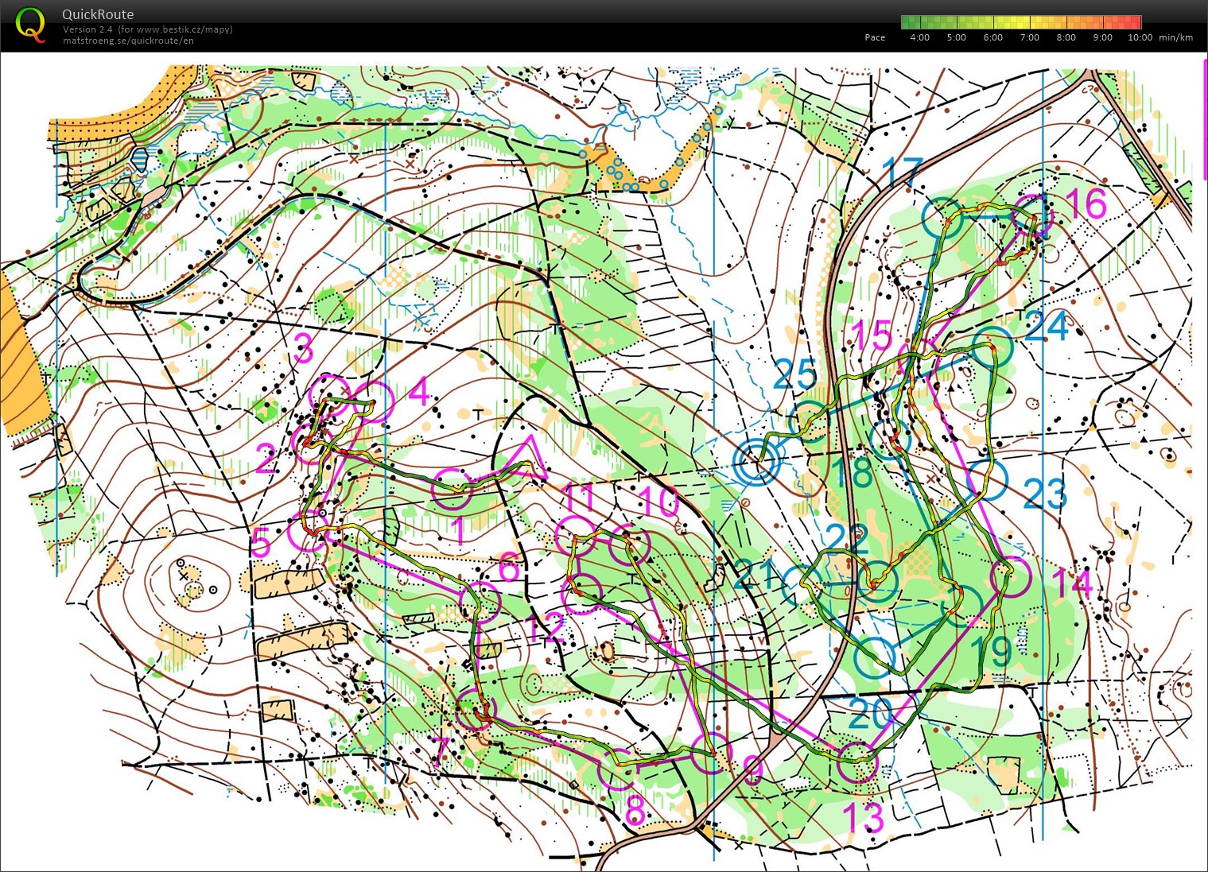The height and width of the screenshot is (872, 1208).
Task: Click blue control circle 17 on map
Action: tap(942, 216)
